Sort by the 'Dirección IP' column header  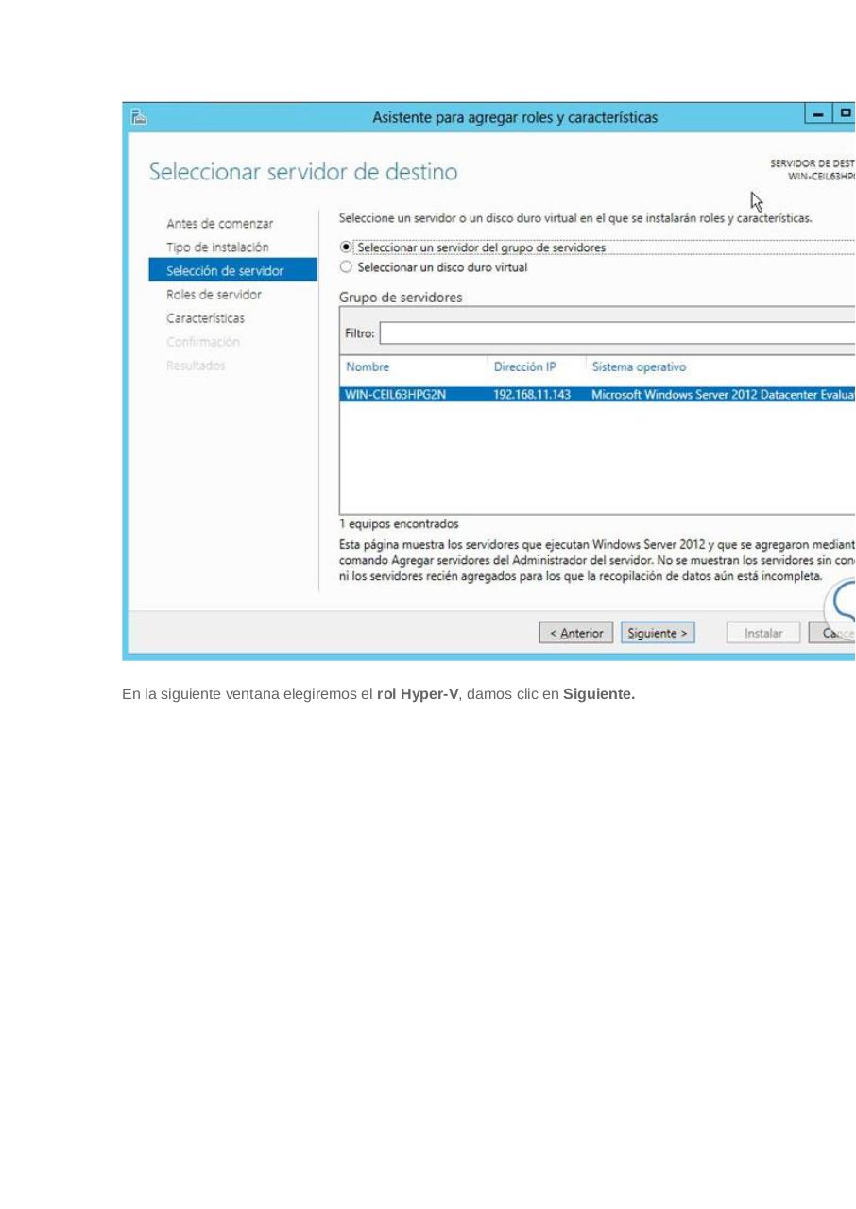[x=525, y=366]
